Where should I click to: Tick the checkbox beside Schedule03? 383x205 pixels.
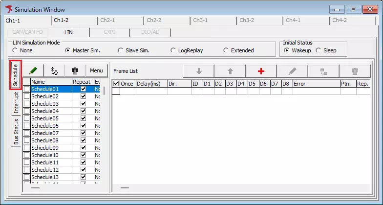[x=26, y=104]
